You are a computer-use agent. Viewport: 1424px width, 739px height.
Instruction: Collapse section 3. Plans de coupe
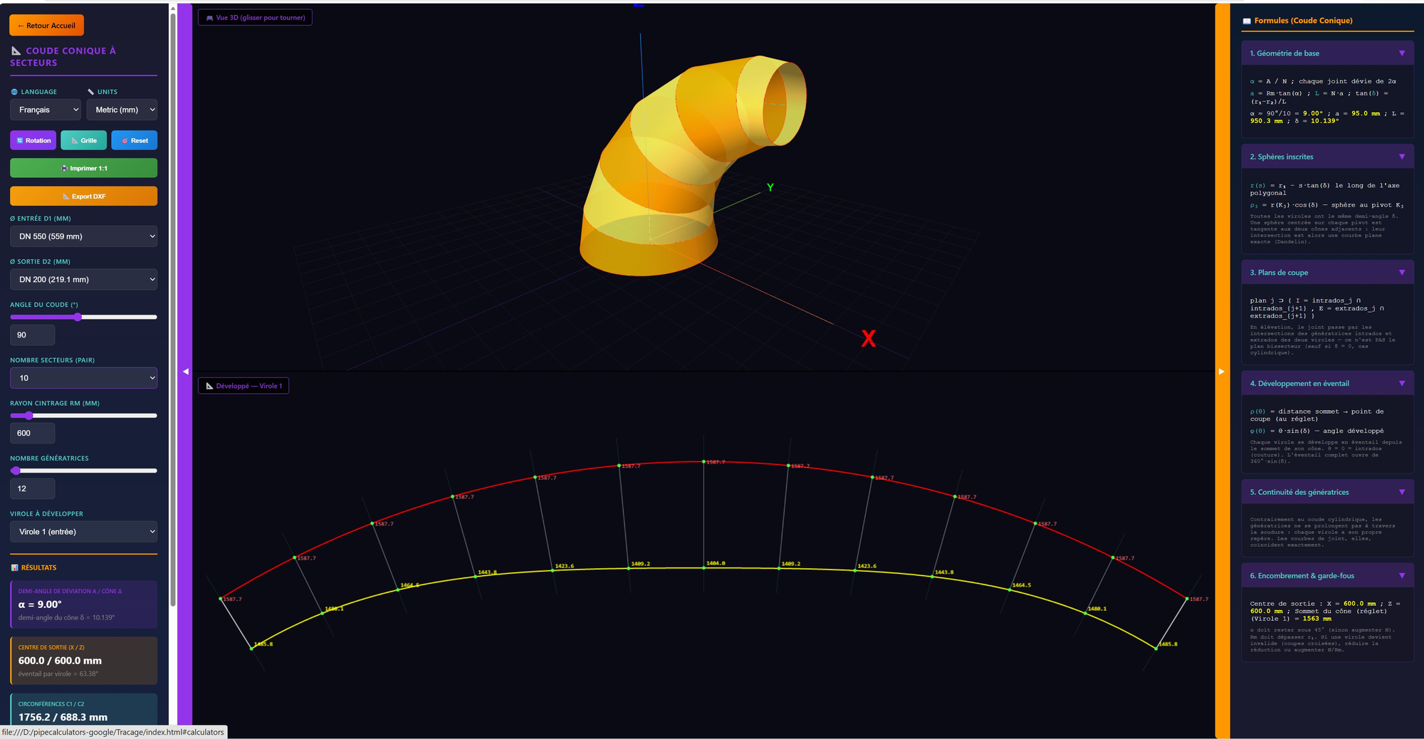click(1327, 273)
